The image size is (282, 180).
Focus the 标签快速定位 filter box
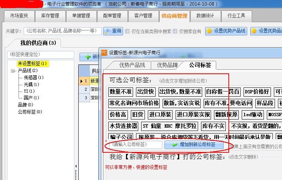coord(41,55)
